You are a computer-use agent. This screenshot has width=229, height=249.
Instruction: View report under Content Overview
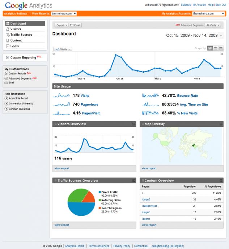(149, 225)
